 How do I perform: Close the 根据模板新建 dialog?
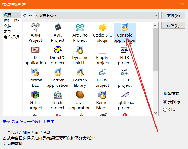tap(183, 4)
